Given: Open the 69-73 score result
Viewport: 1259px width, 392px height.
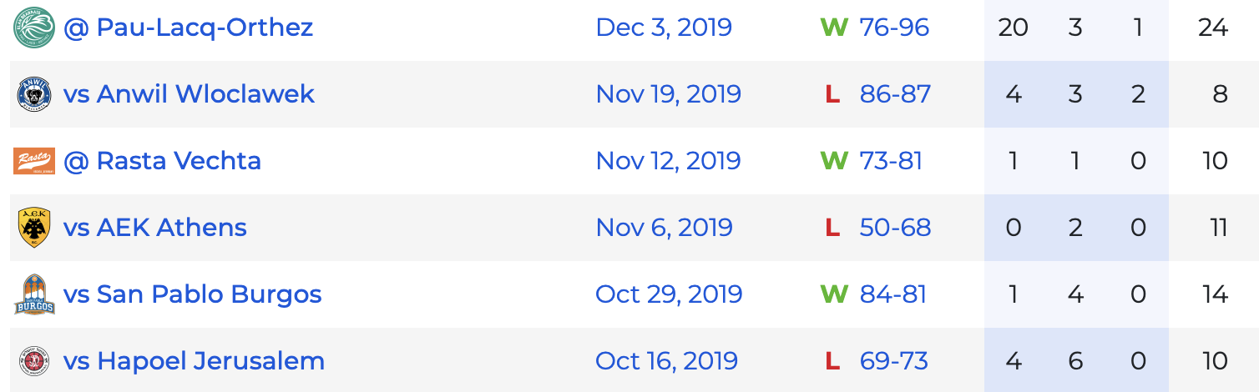Looking at the screenshot, I should (894, 361).
